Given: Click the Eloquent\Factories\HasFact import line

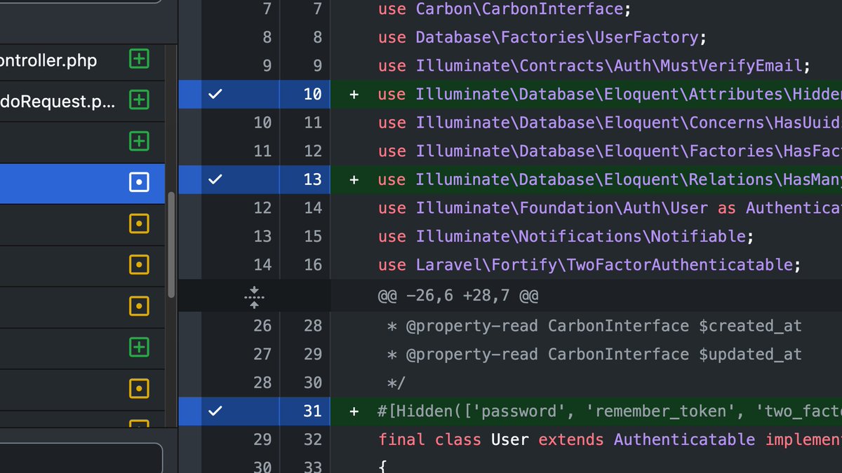Looking at the screenshot, I should coord(610,151).
